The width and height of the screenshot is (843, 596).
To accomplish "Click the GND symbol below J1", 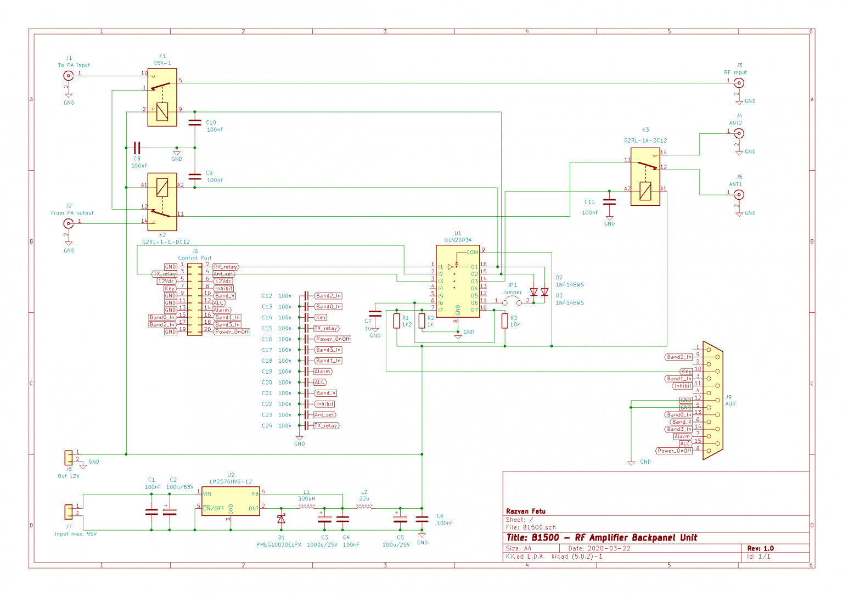I will pyautogui.click(x=69, y=94).
